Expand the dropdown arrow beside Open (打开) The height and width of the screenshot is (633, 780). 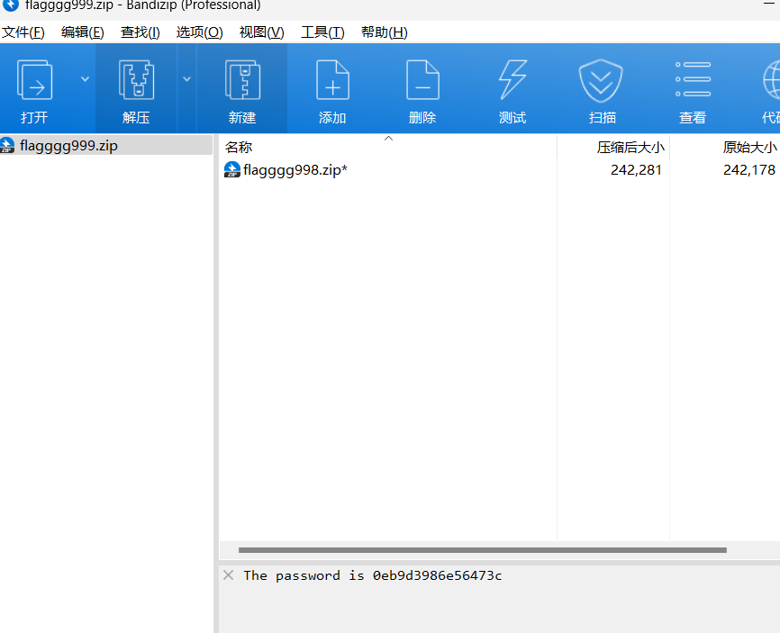[86, 79]
